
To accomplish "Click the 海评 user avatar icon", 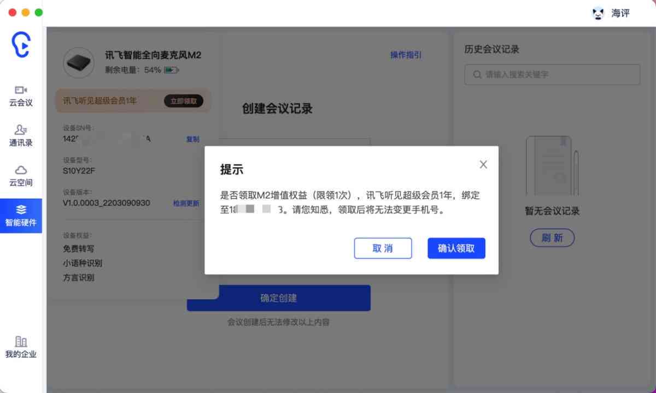I will (599, 13).
